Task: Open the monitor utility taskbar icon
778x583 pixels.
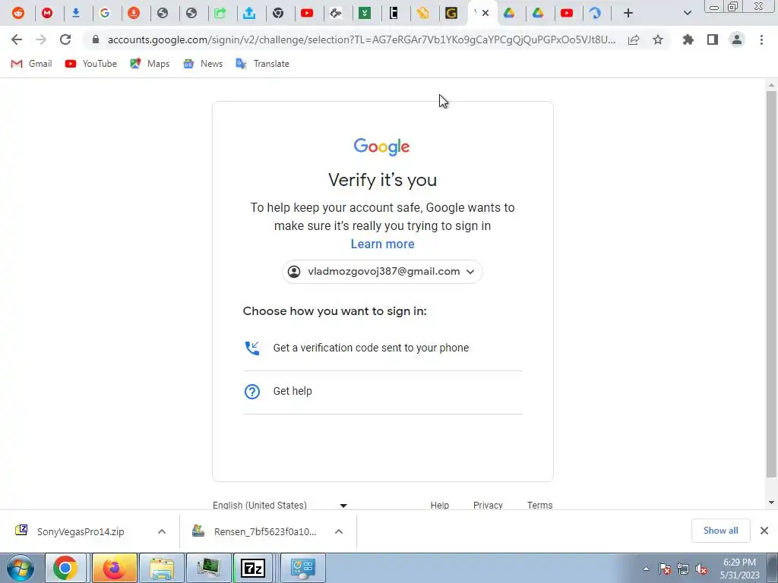Action: tap(208, 568)
